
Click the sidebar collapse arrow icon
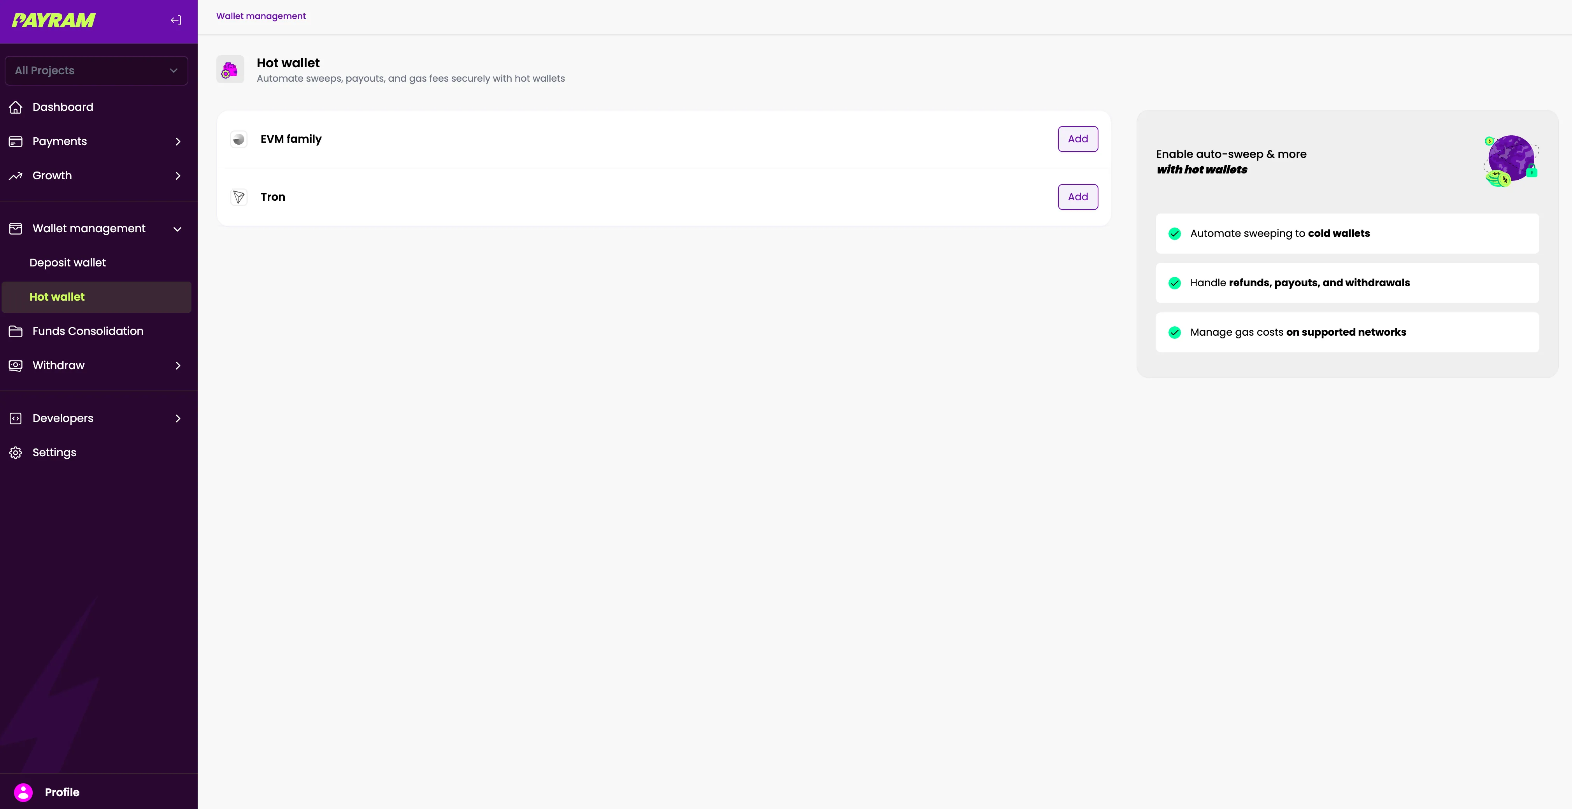click(x=176, y=20)
